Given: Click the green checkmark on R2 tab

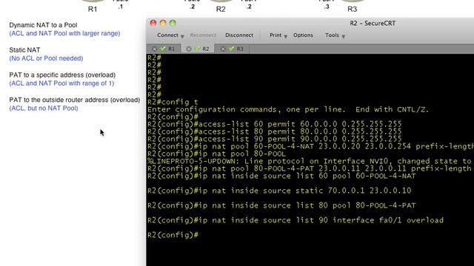Looking at the screenshot, I should pyautogui.click(x=197, y=49).
